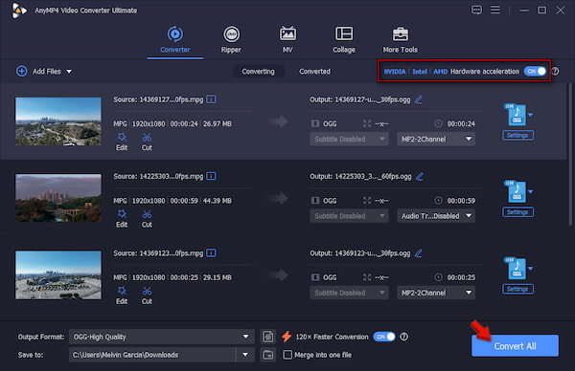Open the Converter tab
The image size is (575, 371).
[x=175, y=40]
